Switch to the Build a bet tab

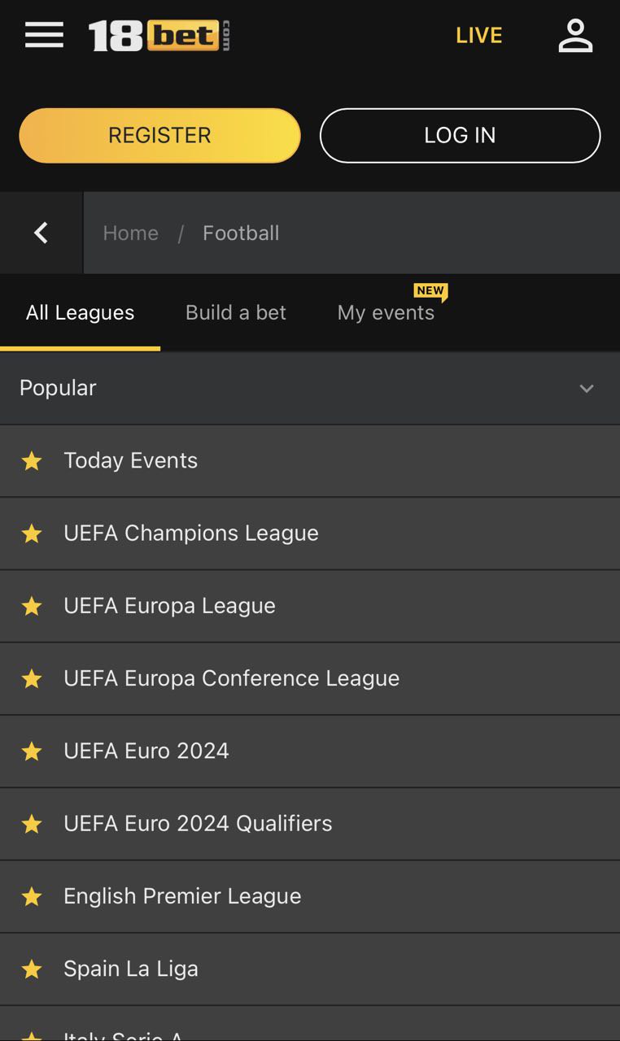coord(235,313)
